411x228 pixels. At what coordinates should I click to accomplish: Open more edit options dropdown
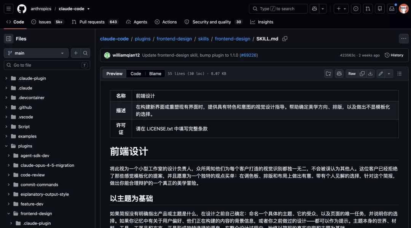389,73
